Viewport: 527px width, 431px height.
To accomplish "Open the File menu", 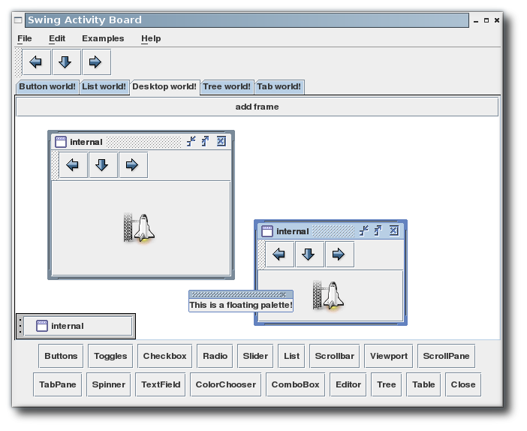I will click(x=25, y=38).
